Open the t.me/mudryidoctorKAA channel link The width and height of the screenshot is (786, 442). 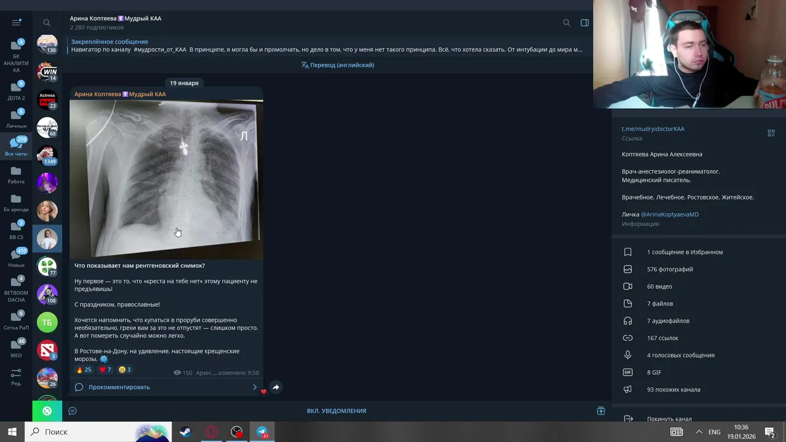coord(653,129)
